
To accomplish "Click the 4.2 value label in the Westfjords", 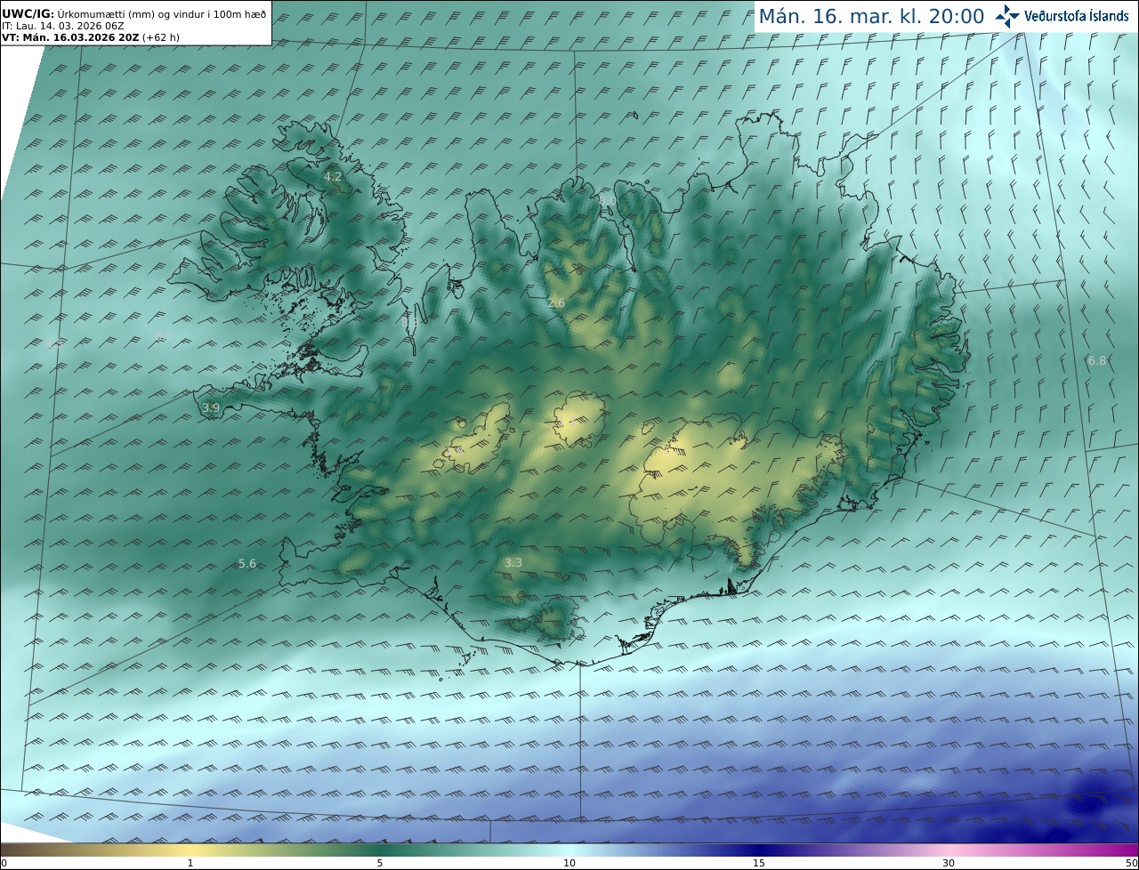I will click(x=333, y=177).
